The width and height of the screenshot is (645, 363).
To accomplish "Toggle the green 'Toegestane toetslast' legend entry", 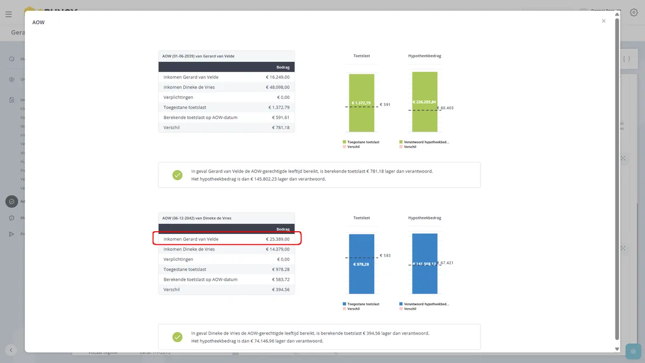I will click(x=361, y=142).
